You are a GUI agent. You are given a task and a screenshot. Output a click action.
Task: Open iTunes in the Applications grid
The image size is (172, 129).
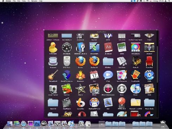(x=135, y=89)
